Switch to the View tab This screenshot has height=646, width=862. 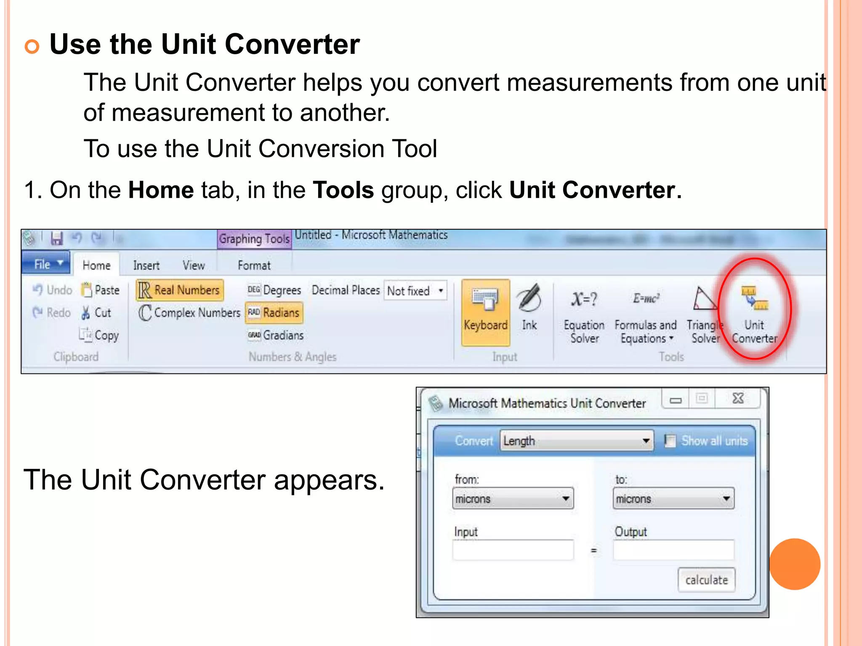pyautogui.click(x=194, y=265)
